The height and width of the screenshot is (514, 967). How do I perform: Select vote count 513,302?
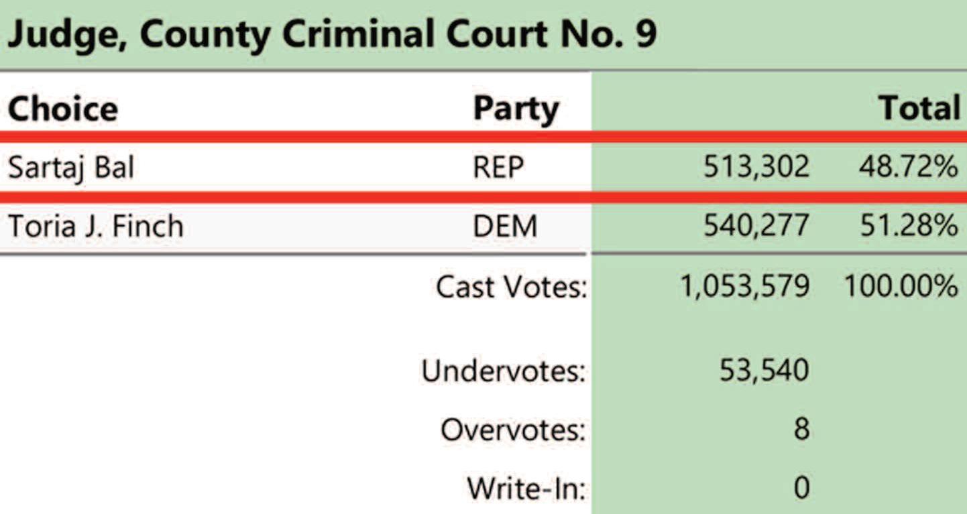[756, 168]
